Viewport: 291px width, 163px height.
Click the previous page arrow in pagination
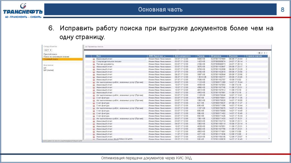pyautogui.click(x=257, y=53)
